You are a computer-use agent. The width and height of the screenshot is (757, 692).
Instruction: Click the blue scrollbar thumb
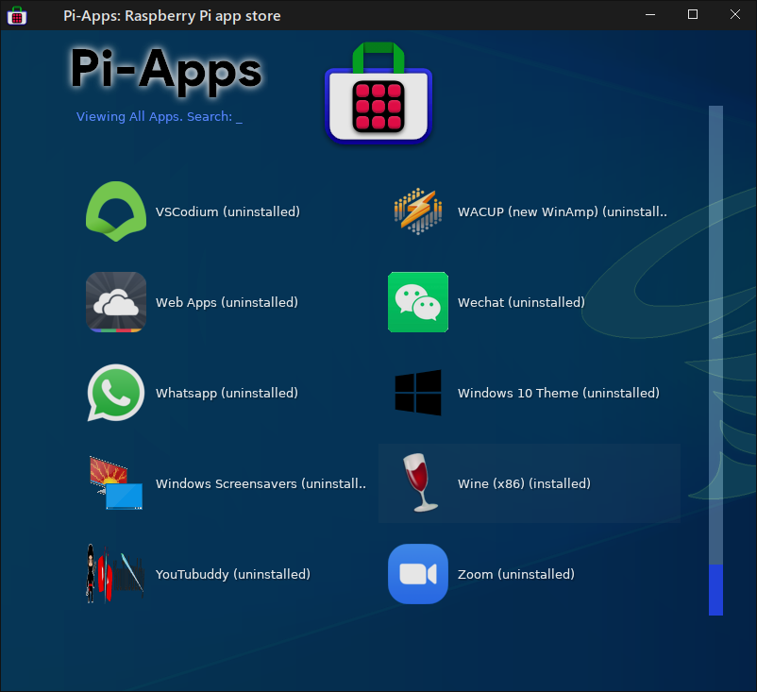tap(716, 590)
